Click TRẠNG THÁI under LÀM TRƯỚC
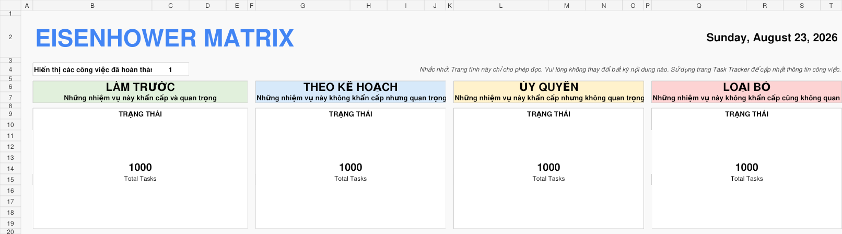Image resolution: width=842 pixels, height=234 pixels. pos(140,114)
